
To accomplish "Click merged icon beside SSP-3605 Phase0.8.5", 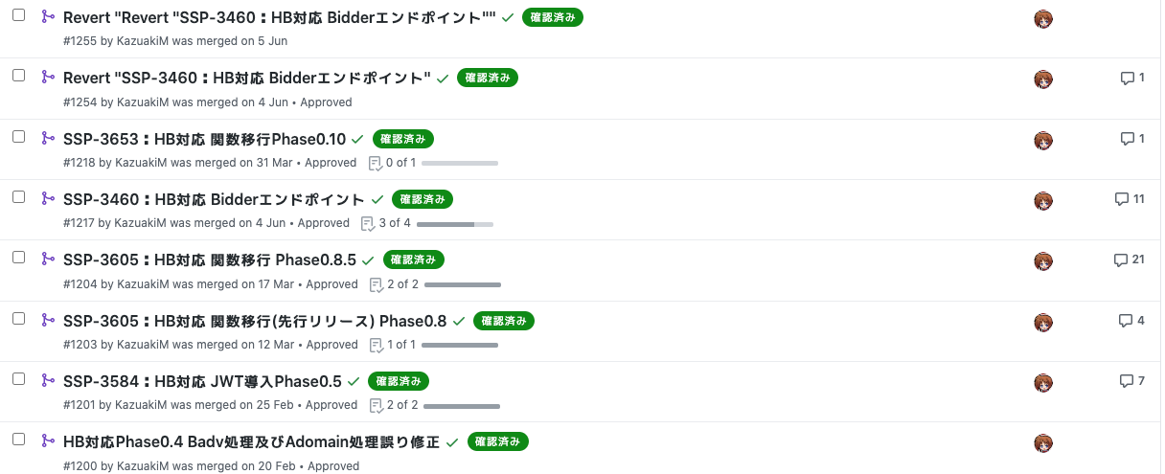I will pyautogui.click(x=48, y=259).
